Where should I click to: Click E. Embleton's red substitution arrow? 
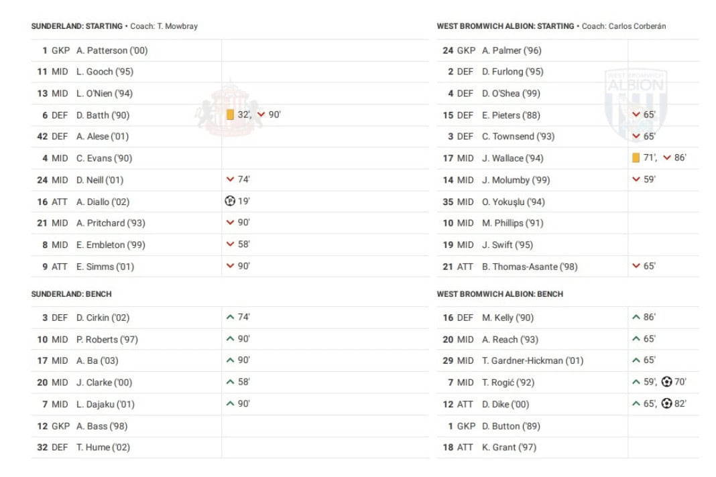[x=231, y=245]
